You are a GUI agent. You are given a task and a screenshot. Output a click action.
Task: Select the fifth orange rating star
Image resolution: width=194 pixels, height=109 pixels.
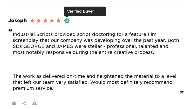click(58, 21)
